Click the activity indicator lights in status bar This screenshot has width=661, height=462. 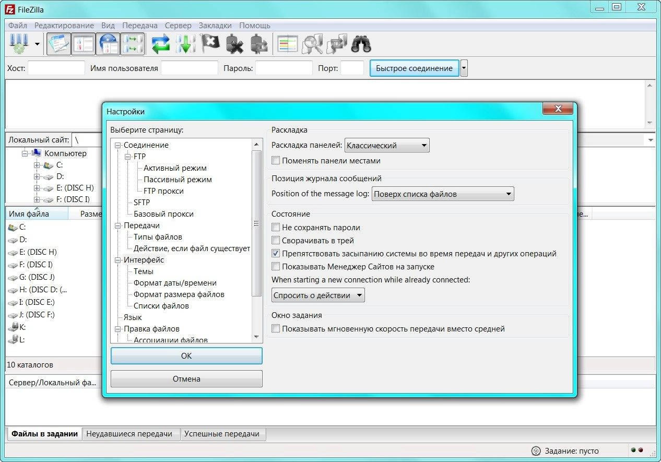636,450
